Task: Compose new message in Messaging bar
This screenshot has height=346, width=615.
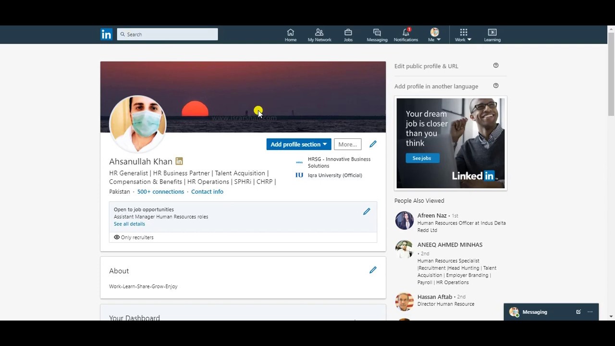Action: tap(578, 312)
